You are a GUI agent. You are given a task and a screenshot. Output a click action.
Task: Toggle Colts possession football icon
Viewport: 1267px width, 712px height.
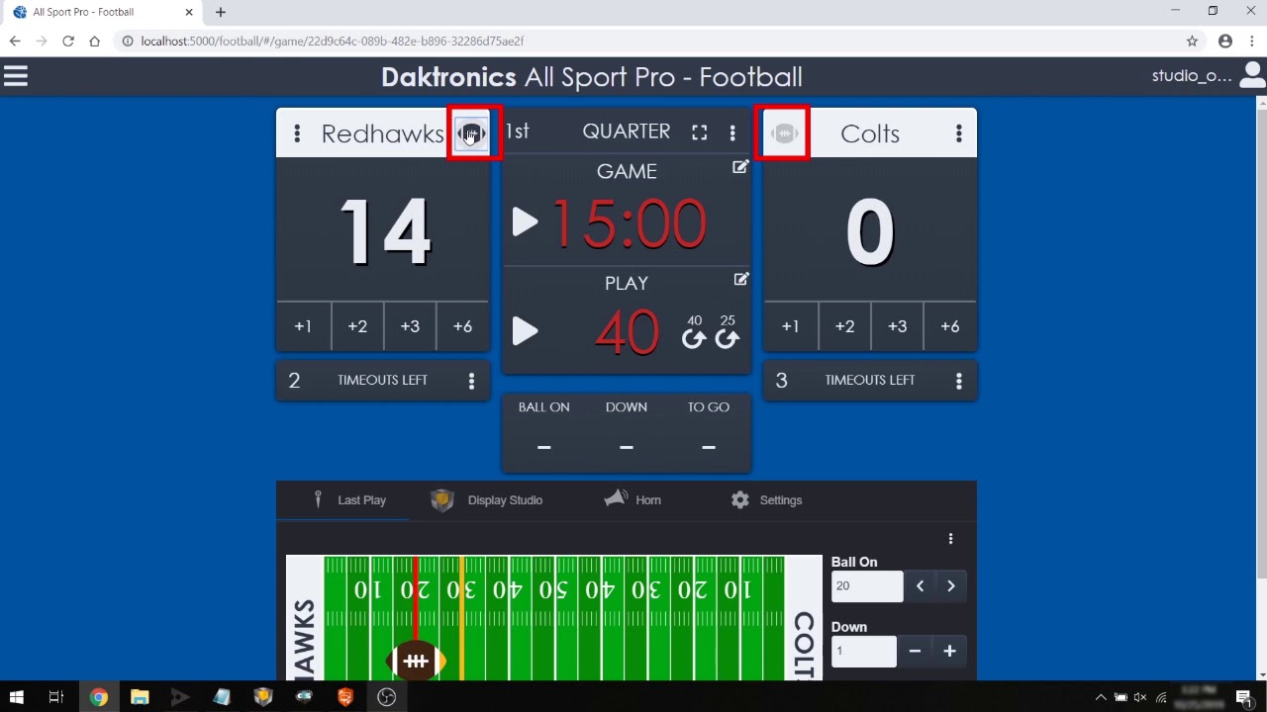(x=784, y=133)
